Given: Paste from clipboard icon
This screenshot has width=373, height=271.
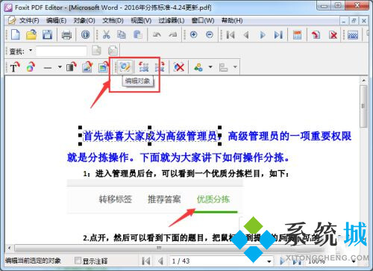Looking at the screenshot, I should click(137, 34).
